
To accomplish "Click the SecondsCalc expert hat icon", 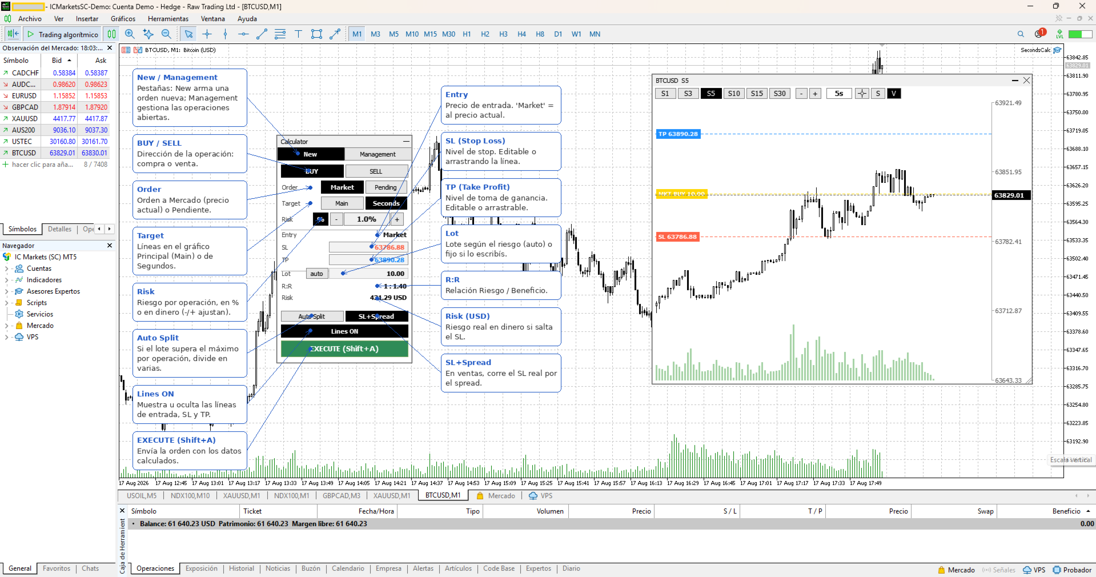I will tap(1057, 50).
